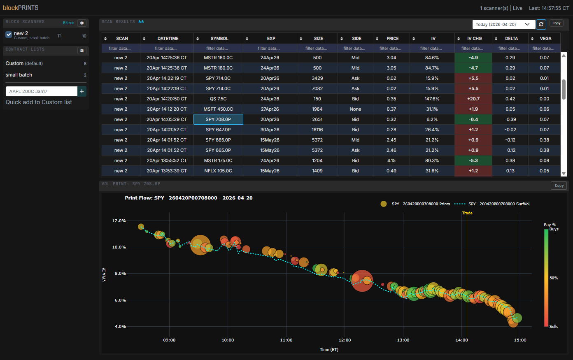573x360 pixels.
Task: Open the Today (2026-04-20) date dropdown
Action: point(504,24)
